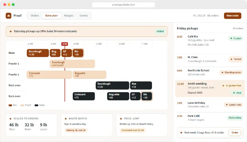Click the Proof bread logo icon
Image resolution: width=247 pixels, height=142 pixels.
(9, 15)
